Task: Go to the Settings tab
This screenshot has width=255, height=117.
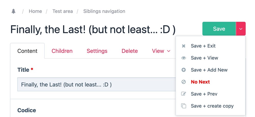Action: (97, 51)
